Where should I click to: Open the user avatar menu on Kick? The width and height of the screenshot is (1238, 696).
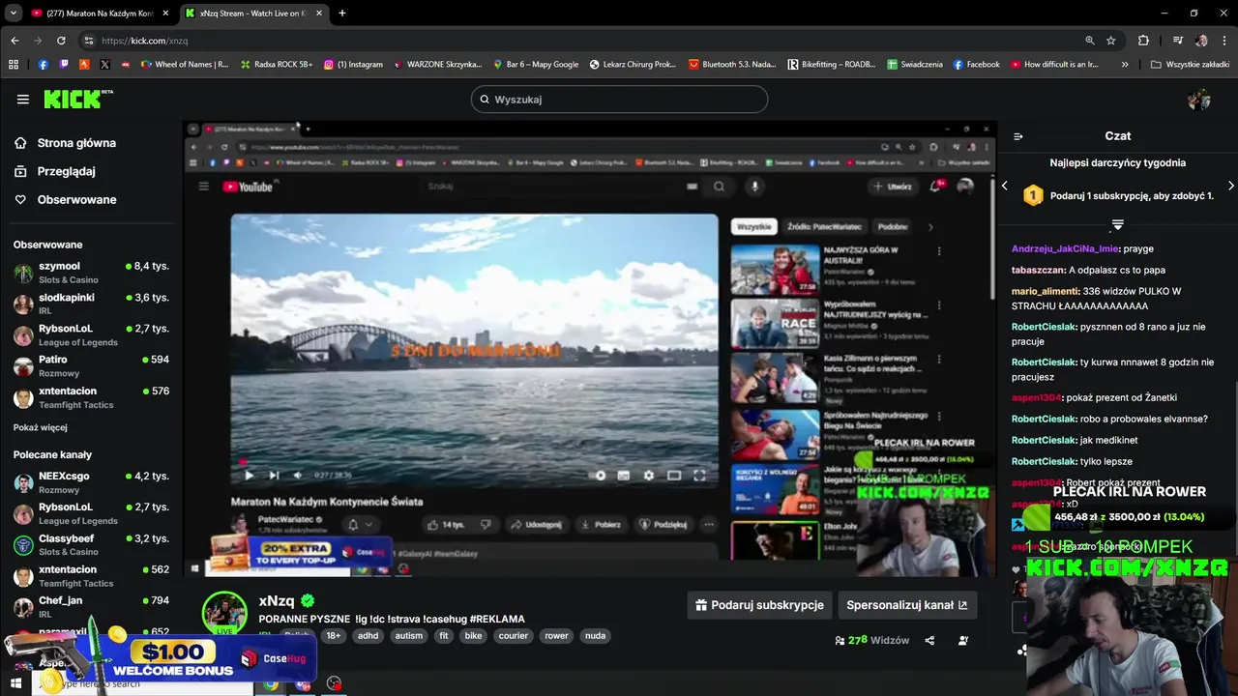[x=1199, y=100]
